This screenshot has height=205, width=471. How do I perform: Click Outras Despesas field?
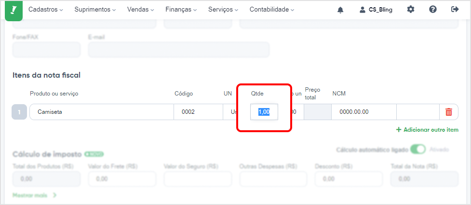point(273,179)
